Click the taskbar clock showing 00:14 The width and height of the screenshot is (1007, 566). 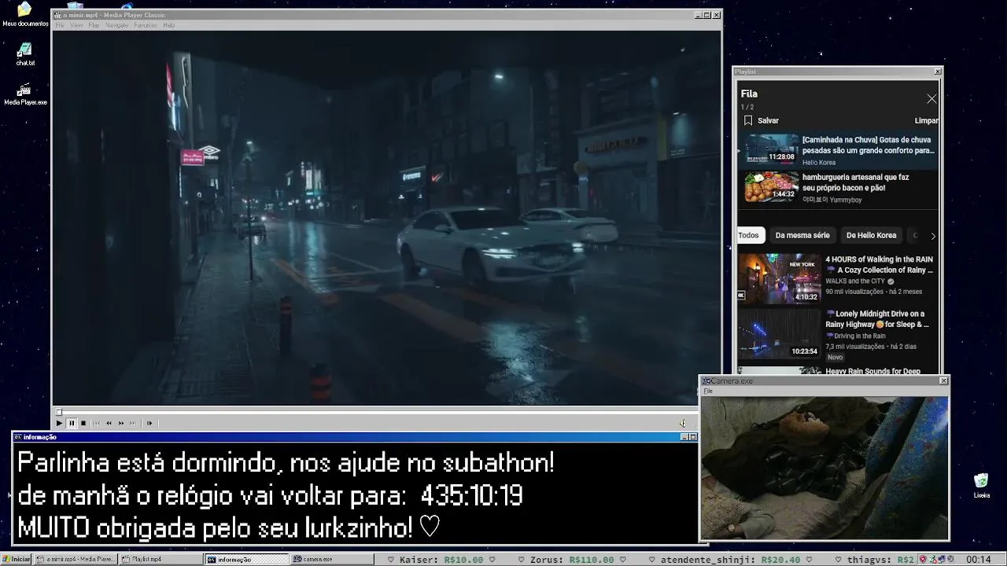[x=978, y=559]
